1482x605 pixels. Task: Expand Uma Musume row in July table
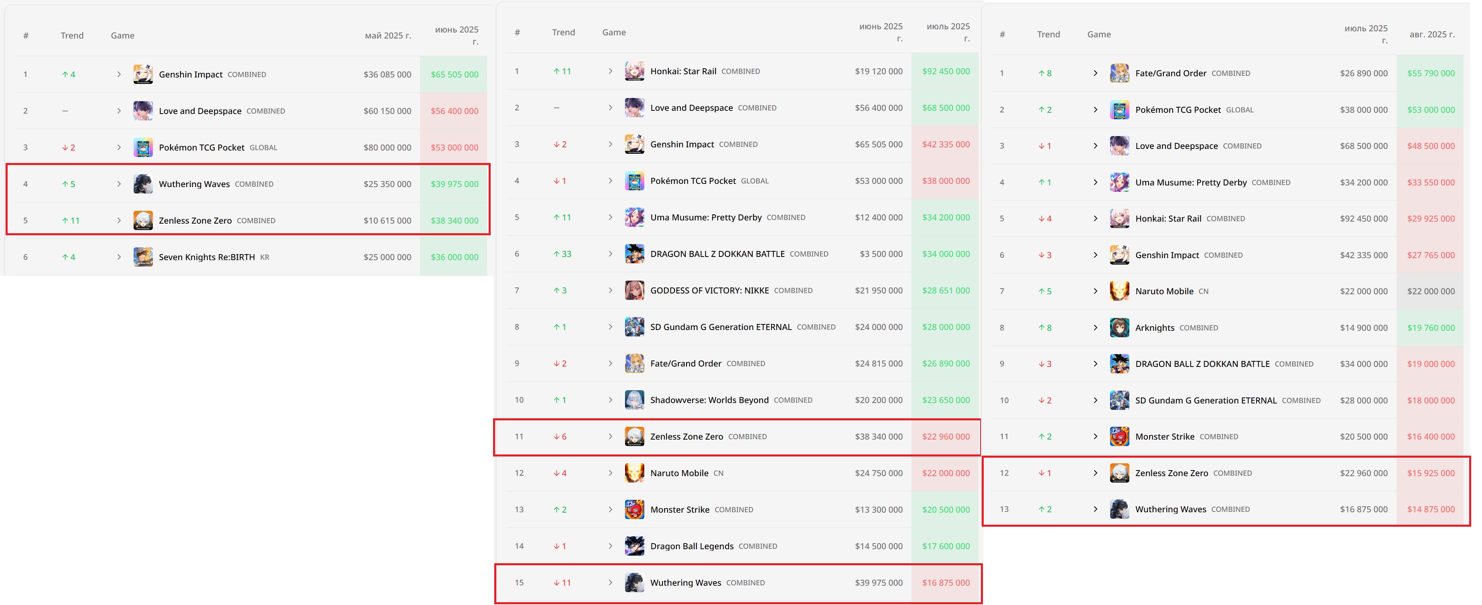pos(610,217)
